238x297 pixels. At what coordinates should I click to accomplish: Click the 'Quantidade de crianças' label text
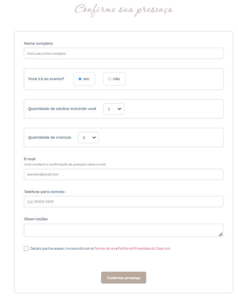50,137
